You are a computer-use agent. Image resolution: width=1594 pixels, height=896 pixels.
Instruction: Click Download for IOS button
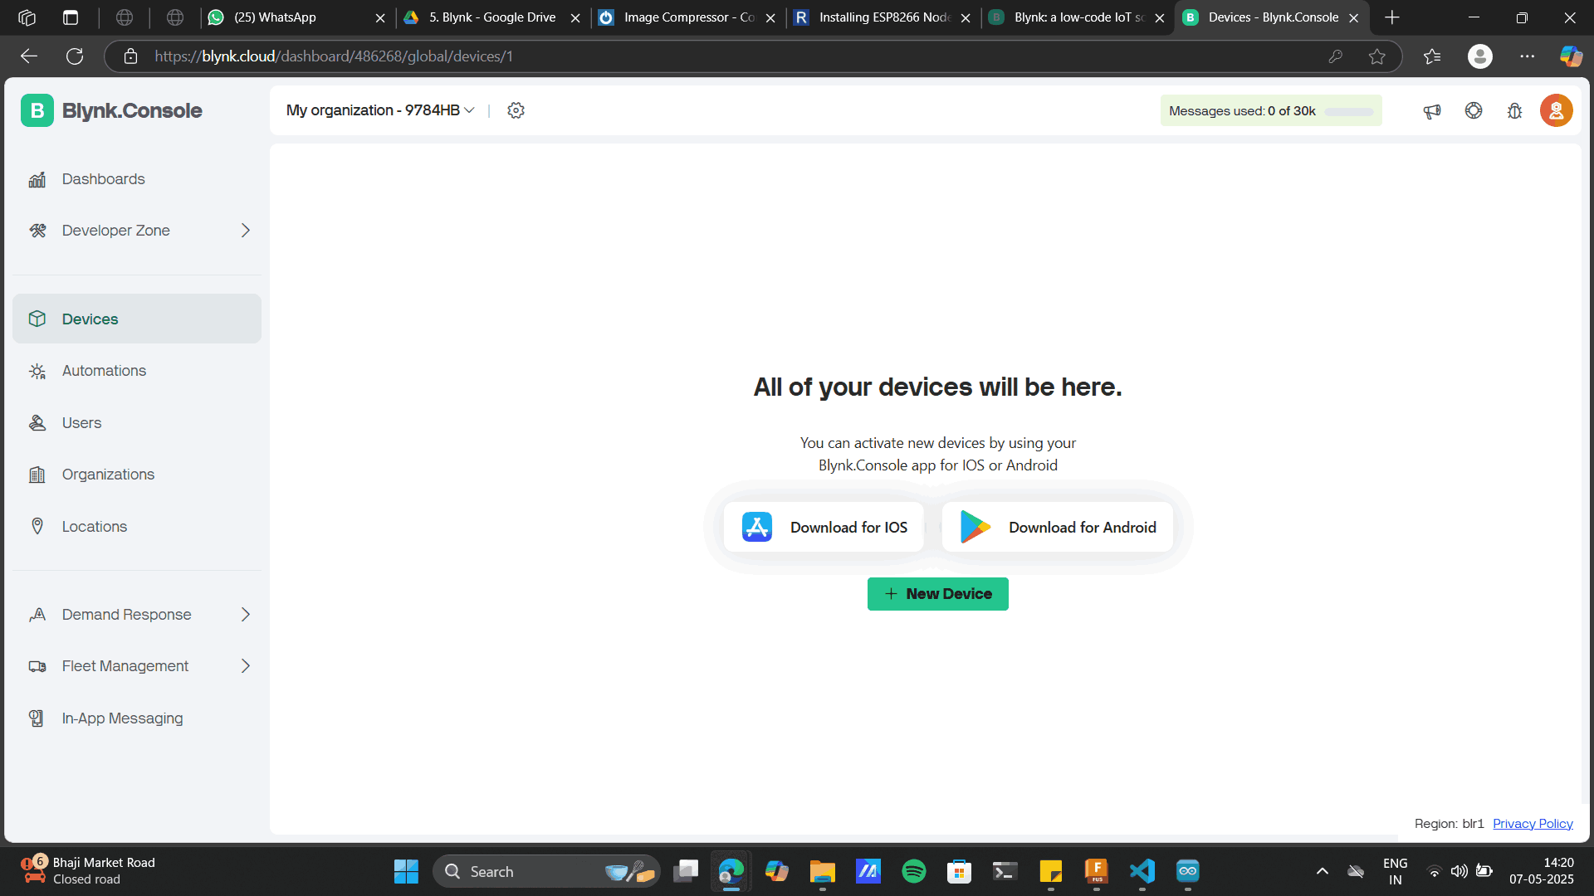pyautogui.click(x=824, y=528)
